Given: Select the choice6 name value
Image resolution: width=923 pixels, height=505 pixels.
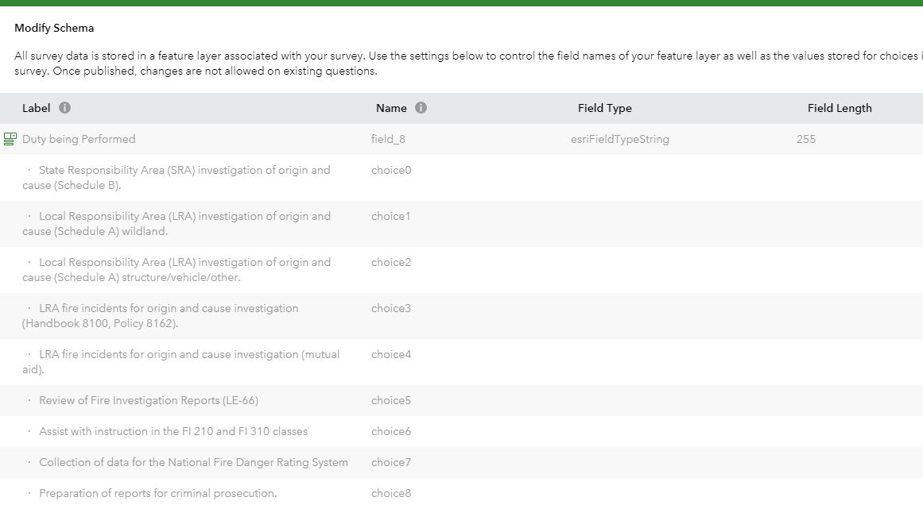Looking at the screenshot, I should click(391, 431).
